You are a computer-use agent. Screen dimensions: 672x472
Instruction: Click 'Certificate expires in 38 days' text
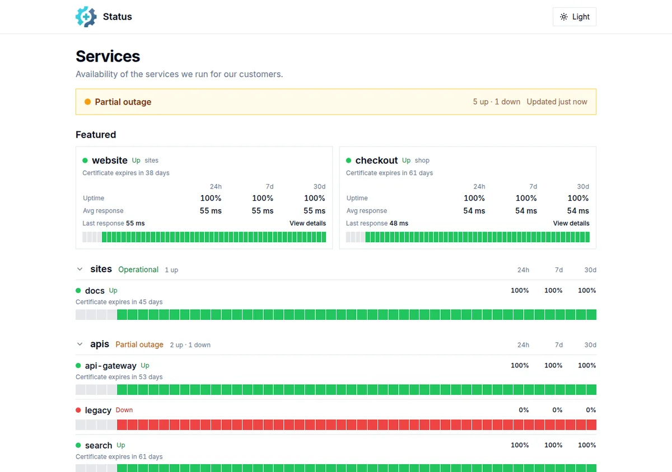click(126, 173)
